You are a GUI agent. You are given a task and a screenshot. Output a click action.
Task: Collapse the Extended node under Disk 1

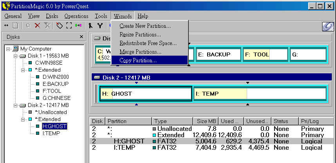pos(23,70)
